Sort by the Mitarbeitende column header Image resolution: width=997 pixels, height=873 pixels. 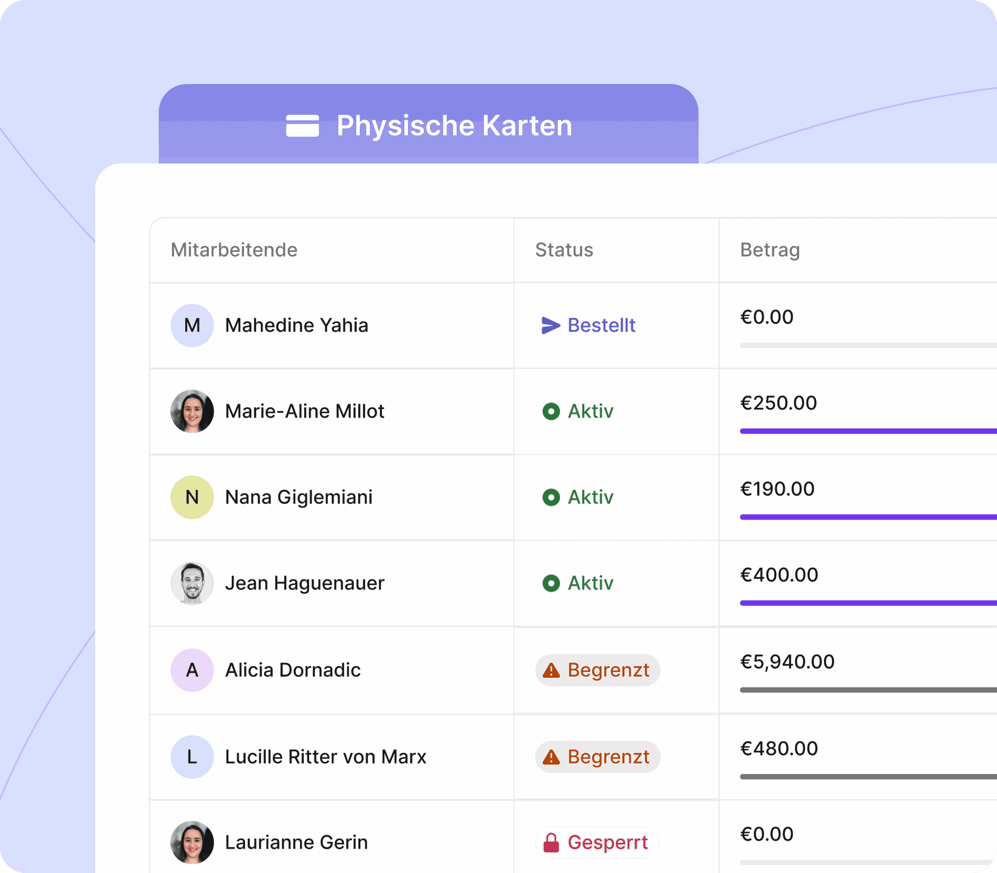click(x=234, y=250)
